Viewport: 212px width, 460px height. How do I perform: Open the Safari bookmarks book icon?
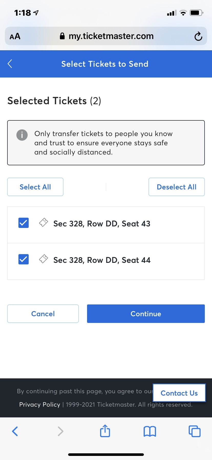pyautogui.click(x=150, y=431)
